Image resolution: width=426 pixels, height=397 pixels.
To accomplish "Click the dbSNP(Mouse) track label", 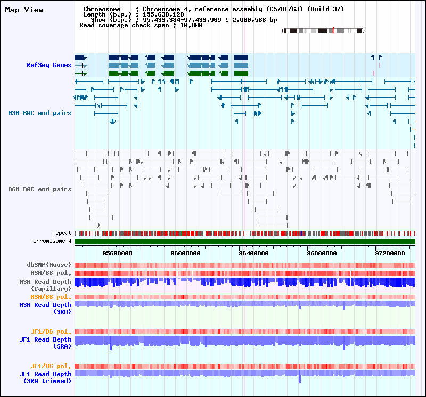I will (49, 264).
